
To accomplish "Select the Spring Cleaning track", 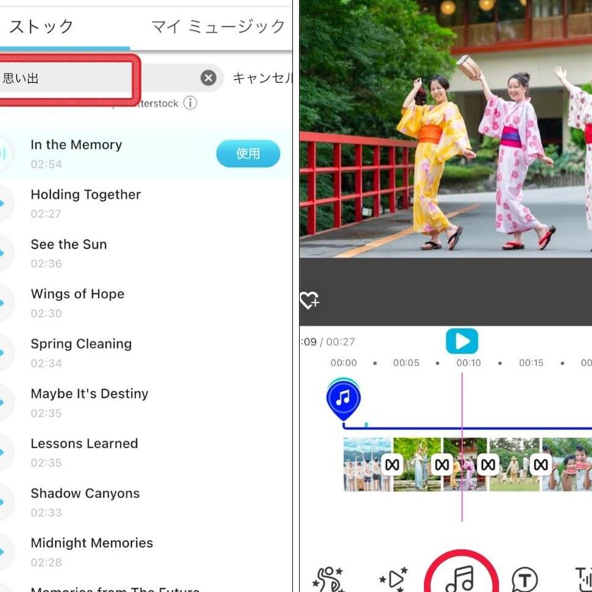I will pos(146,353).
